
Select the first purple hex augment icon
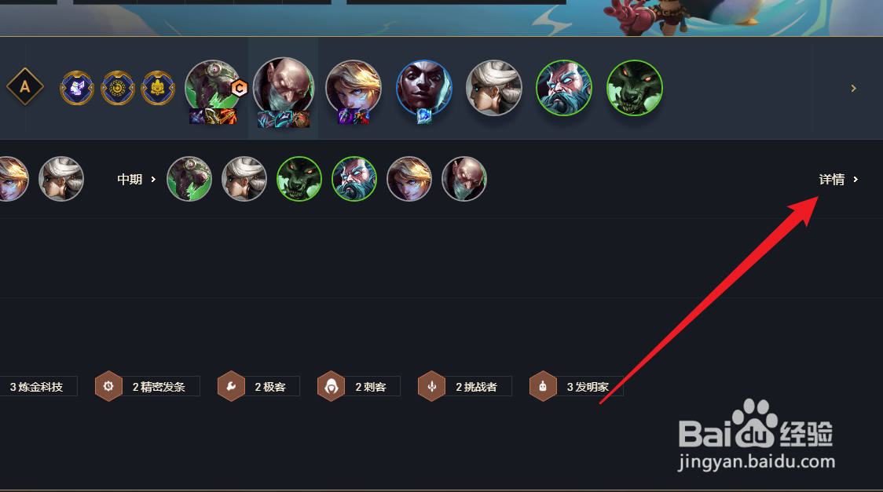pos(77,88)
